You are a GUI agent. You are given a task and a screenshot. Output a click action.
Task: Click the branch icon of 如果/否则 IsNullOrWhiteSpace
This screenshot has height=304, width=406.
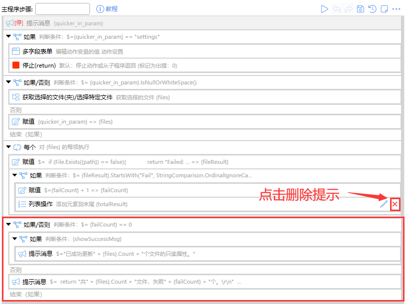tap(17, 83)
